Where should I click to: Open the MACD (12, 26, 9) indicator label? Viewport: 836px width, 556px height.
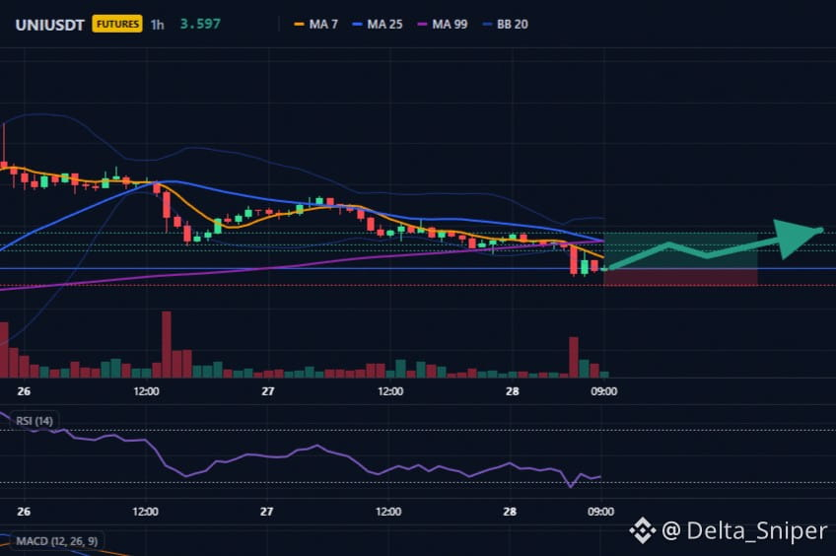tap(56, 541)
